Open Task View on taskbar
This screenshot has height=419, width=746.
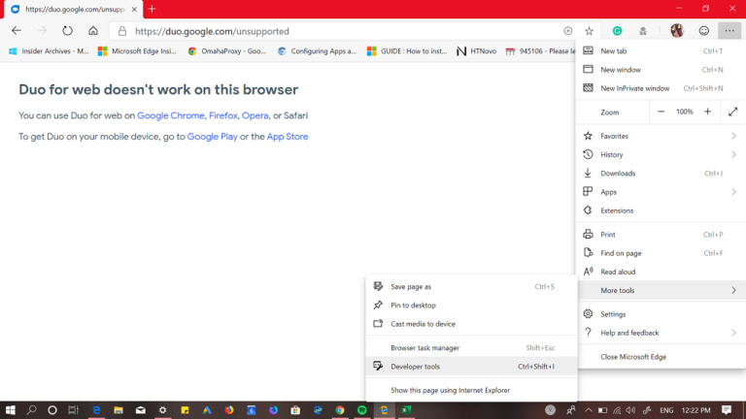click(73, 410)
